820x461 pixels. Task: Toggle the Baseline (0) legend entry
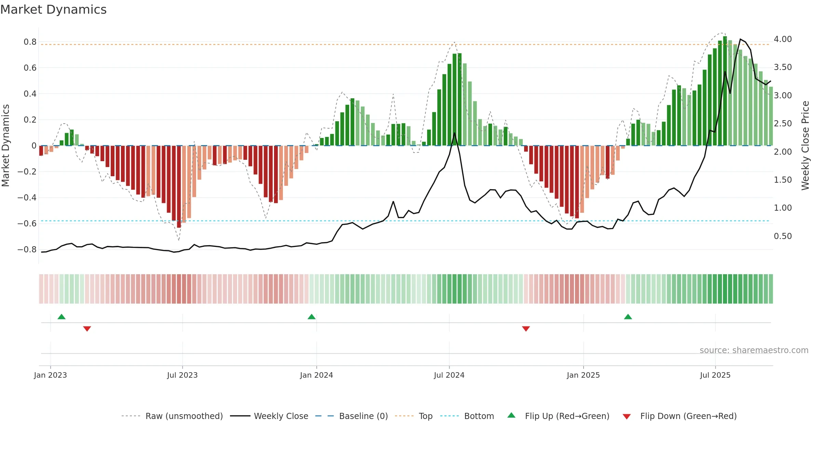[x=352, y=416]
